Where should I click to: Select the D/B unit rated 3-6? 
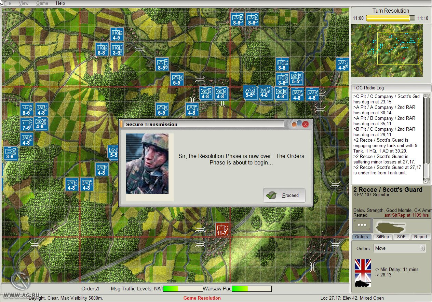[10, 153]
